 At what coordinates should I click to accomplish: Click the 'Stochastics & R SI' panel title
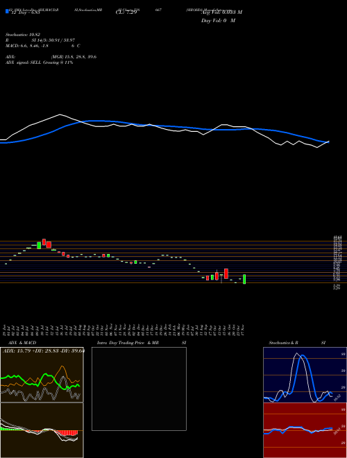[297, 343]
